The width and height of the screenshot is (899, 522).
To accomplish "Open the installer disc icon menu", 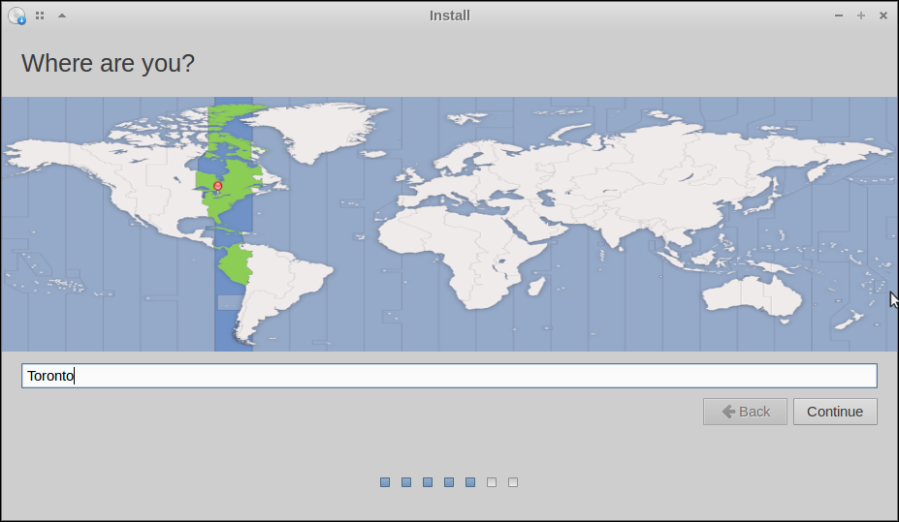I will click(x=16, y=15).
